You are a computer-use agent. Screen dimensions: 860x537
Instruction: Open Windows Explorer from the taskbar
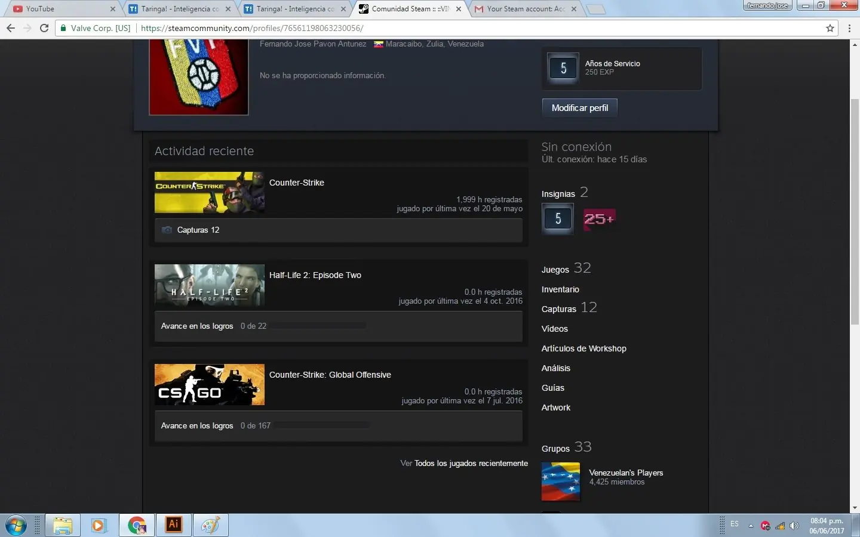63,526
